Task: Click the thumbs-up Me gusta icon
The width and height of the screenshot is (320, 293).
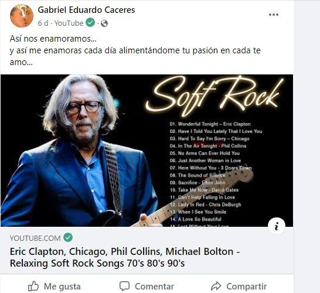Action: pyautogui.click(x=33, y=286)
